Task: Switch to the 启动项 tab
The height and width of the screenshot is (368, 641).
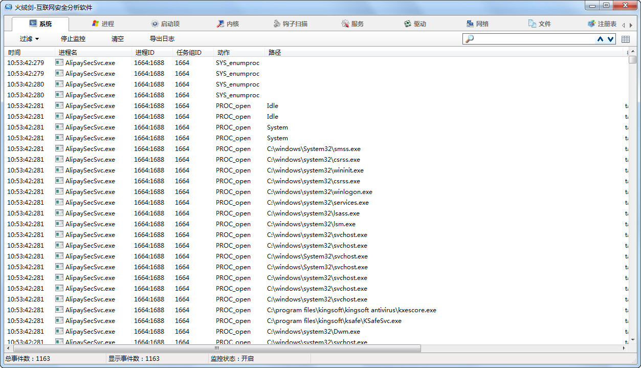Action: pos(165,24)
